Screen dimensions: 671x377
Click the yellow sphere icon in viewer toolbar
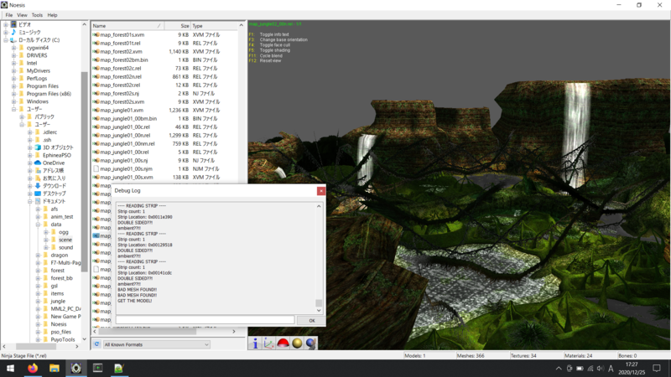(x=297, y=343)
